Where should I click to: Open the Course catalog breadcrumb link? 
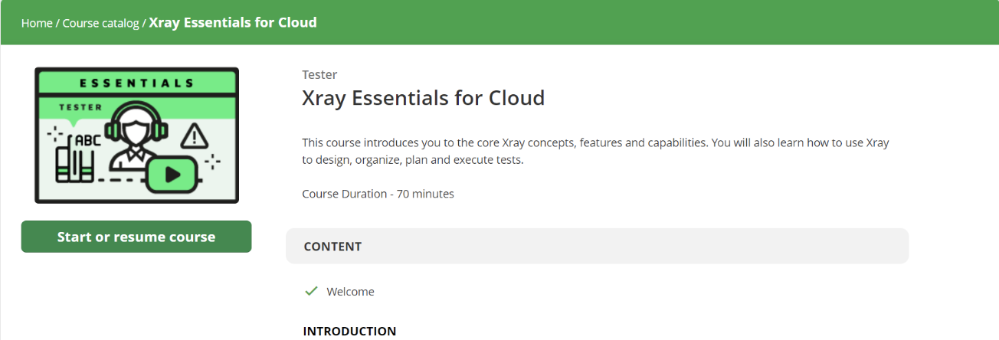coord(100,23)
